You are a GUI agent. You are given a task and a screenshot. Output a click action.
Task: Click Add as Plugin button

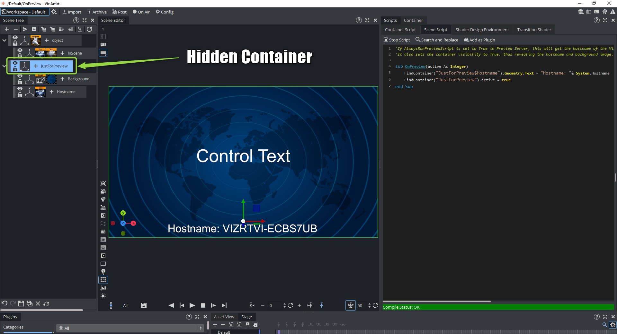coord(479,40)
